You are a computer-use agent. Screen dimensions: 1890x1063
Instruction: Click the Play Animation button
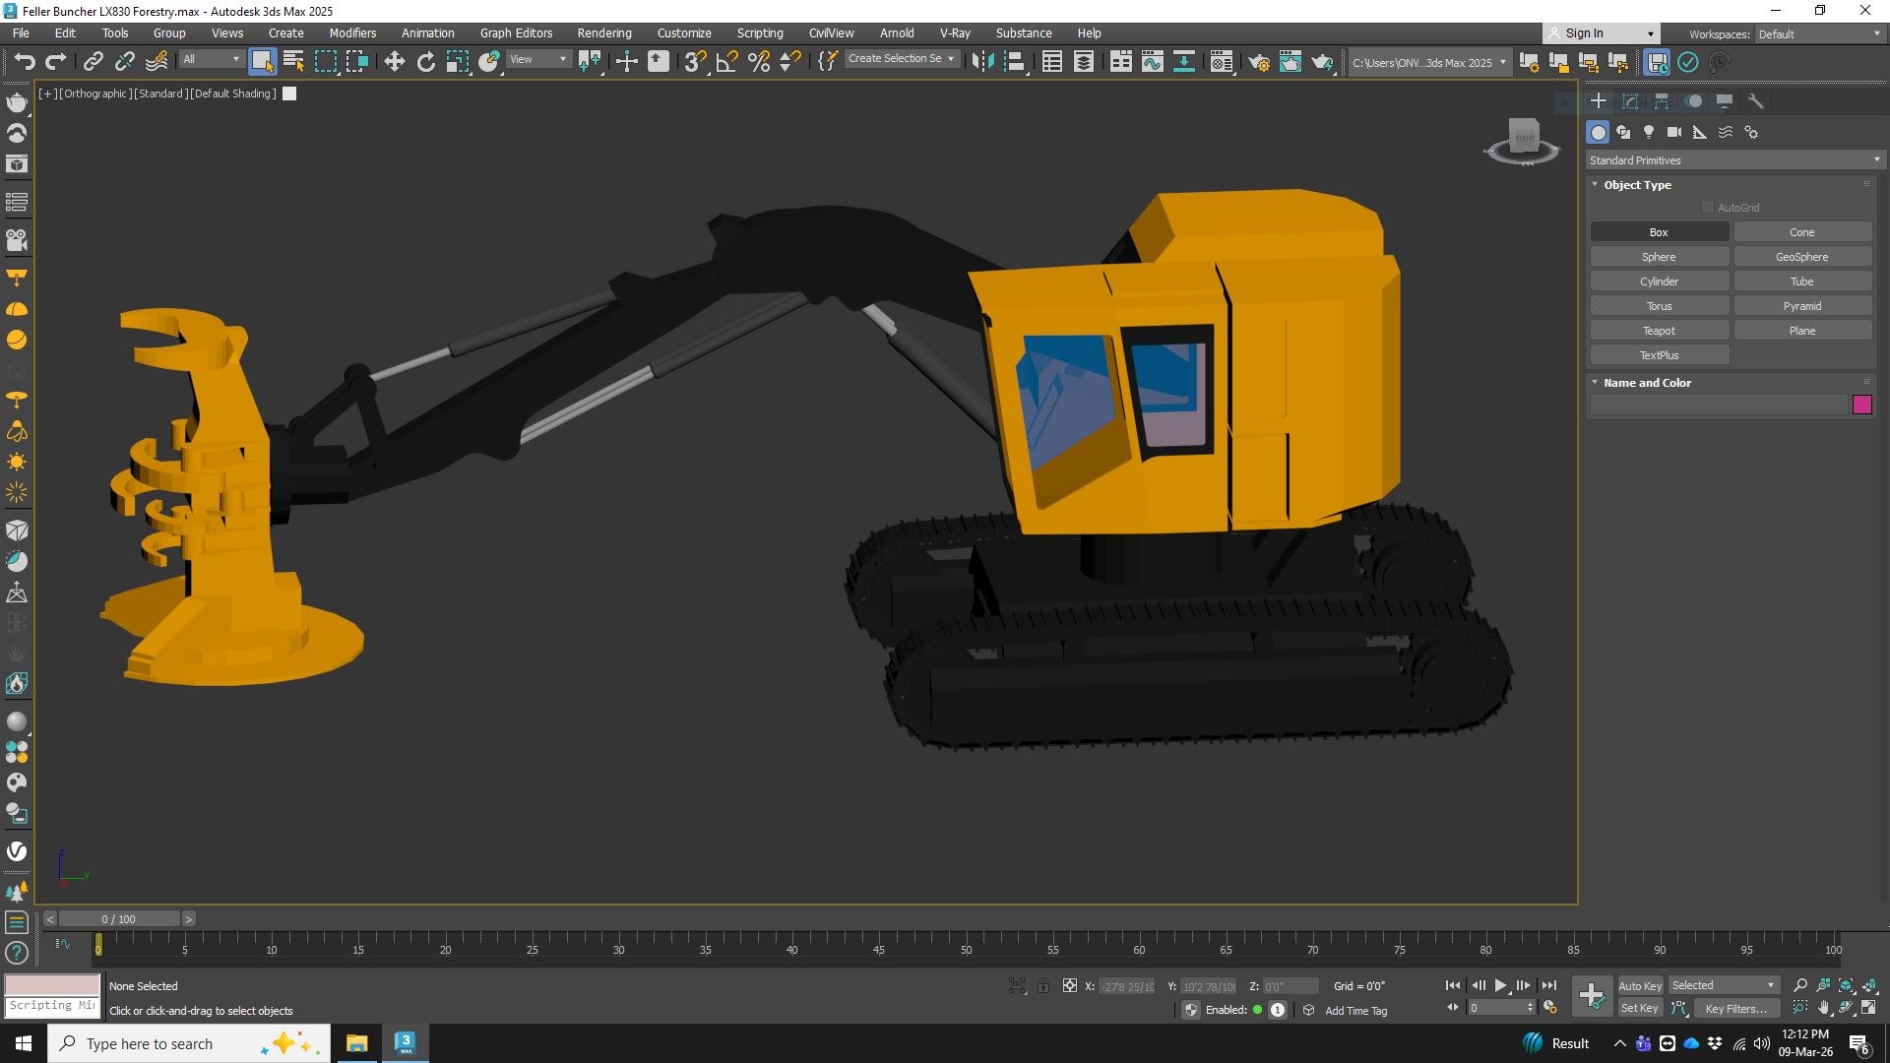[1500, 985]
